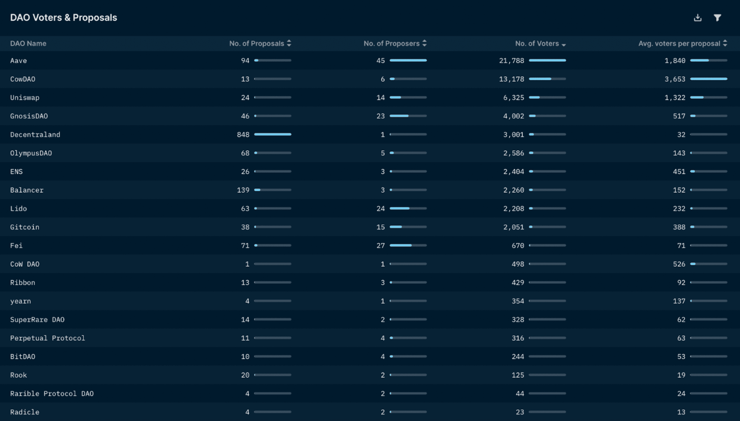Open the filter funnel icon
The image size is (740, 421).
717,18
